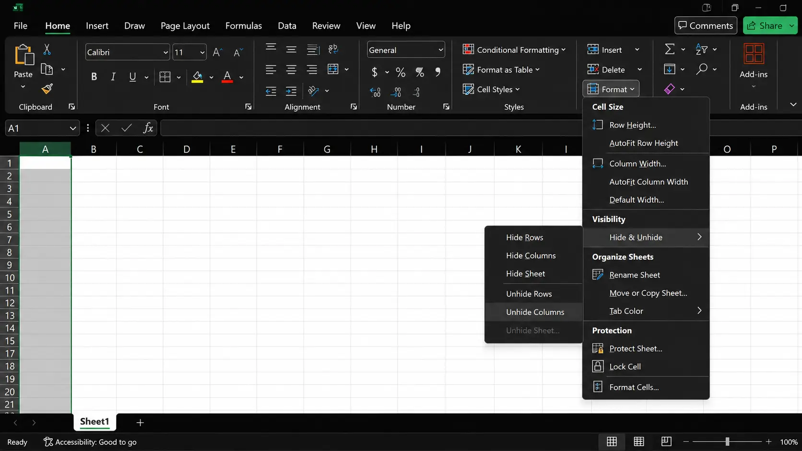Increase font size with the larger A icon

point(217,52)
